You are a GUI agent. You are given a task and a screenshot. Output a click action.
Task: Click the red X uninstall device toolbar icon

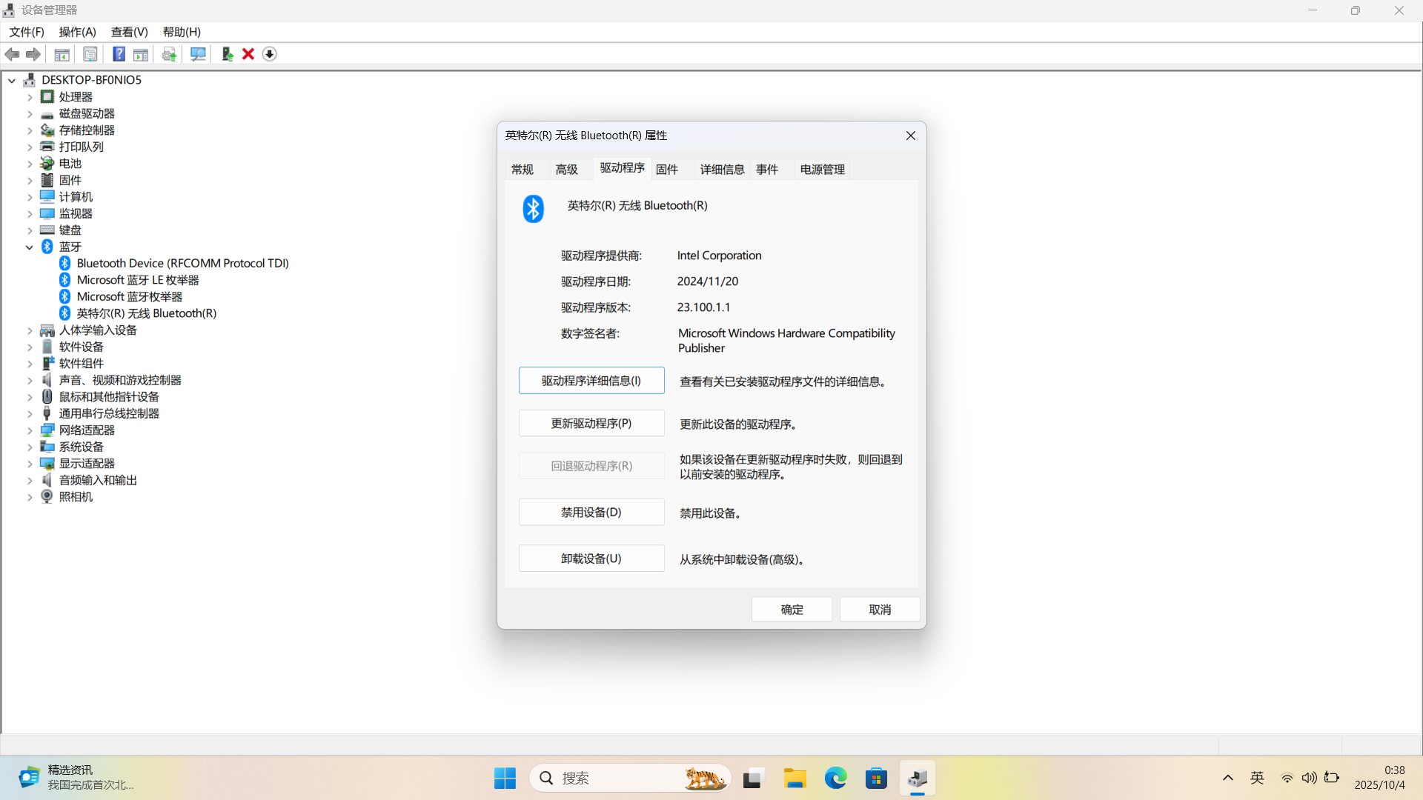[248, 54]
